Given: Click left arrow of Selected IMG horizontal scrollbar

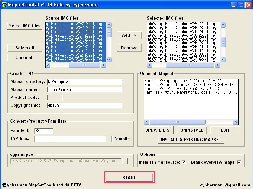Looking at the screenshot, I should tap(150, 65).
